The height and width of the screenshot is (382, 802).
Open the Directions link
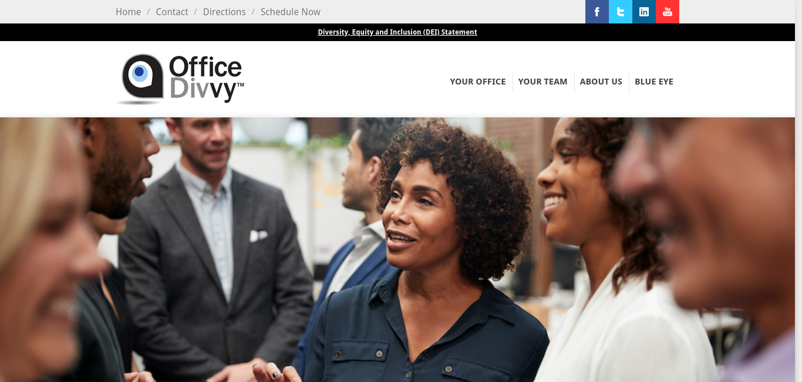(224, 12)
